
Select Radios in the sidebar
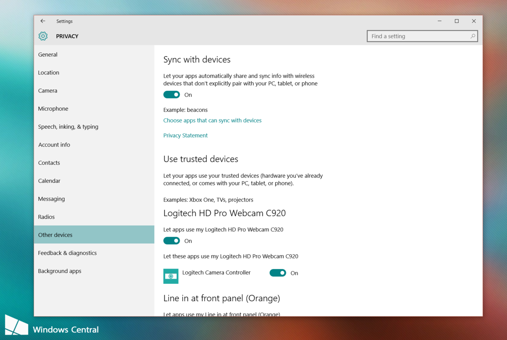click(x=94, y=217)
